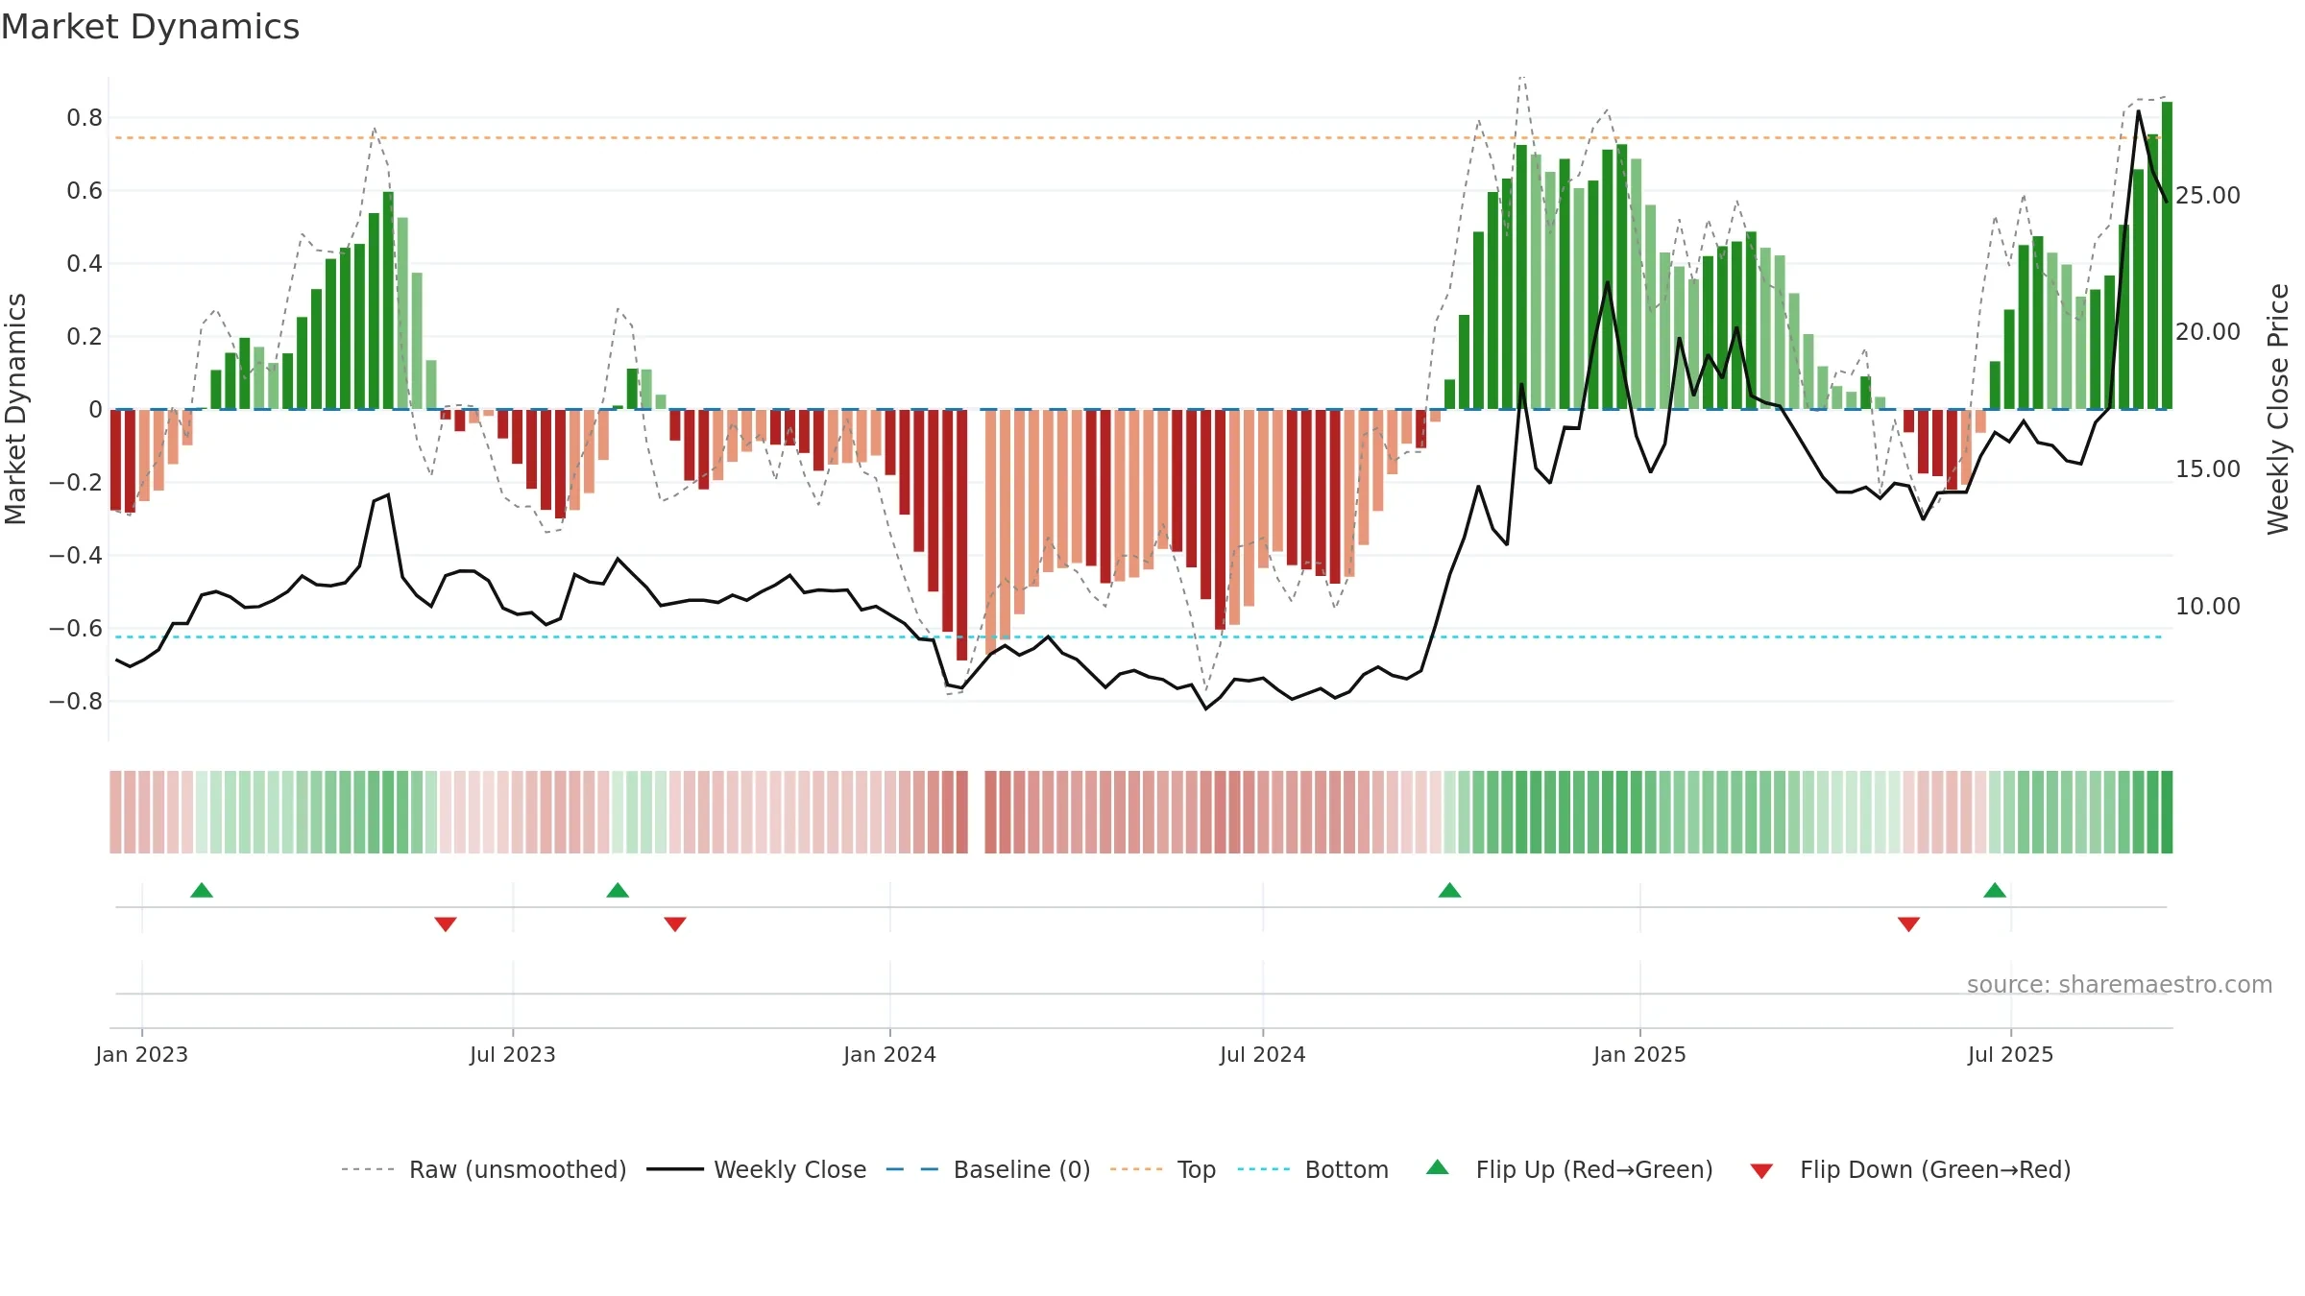Select the flip-up marker near July 2025
Viewport: 2305px width, 1296px height.
click(x=1995, y=890)
